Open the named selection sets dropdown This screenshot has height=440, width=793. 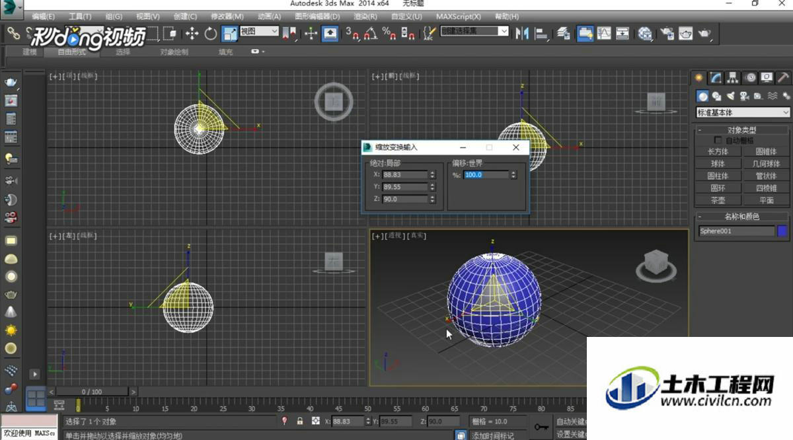[474, 31]
